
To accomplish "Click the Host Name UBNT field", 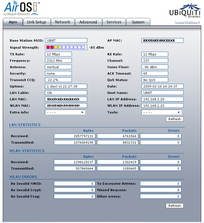I will point(162,93).
